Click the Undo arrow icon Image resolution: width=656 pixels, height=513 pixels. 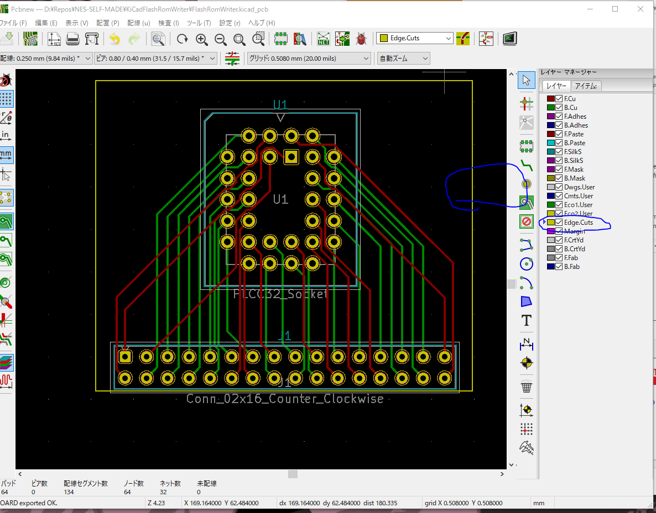pyautogui.click(x=114, y=39)
